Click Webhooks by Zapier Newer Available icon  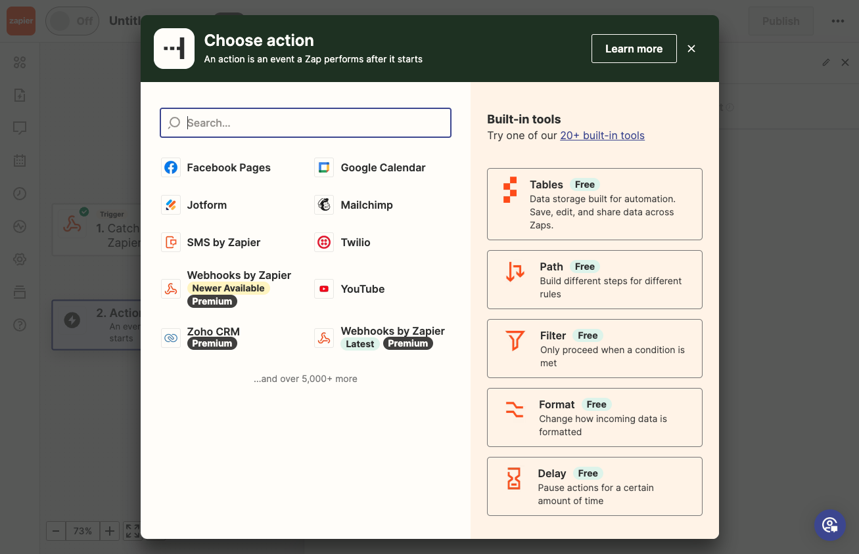click(171, 289)
